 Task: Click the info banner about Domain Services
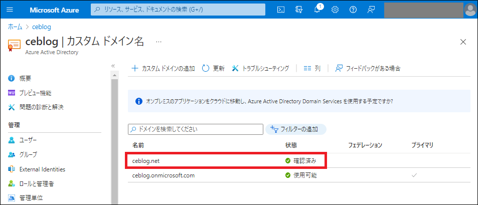tap(299, 101)
